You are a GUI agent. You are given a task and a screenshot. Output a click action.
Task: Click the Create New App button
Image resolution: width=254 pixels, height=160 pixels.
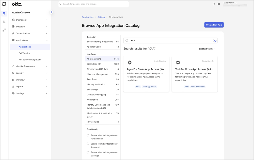pyautogui.click(x=214, y=25)
